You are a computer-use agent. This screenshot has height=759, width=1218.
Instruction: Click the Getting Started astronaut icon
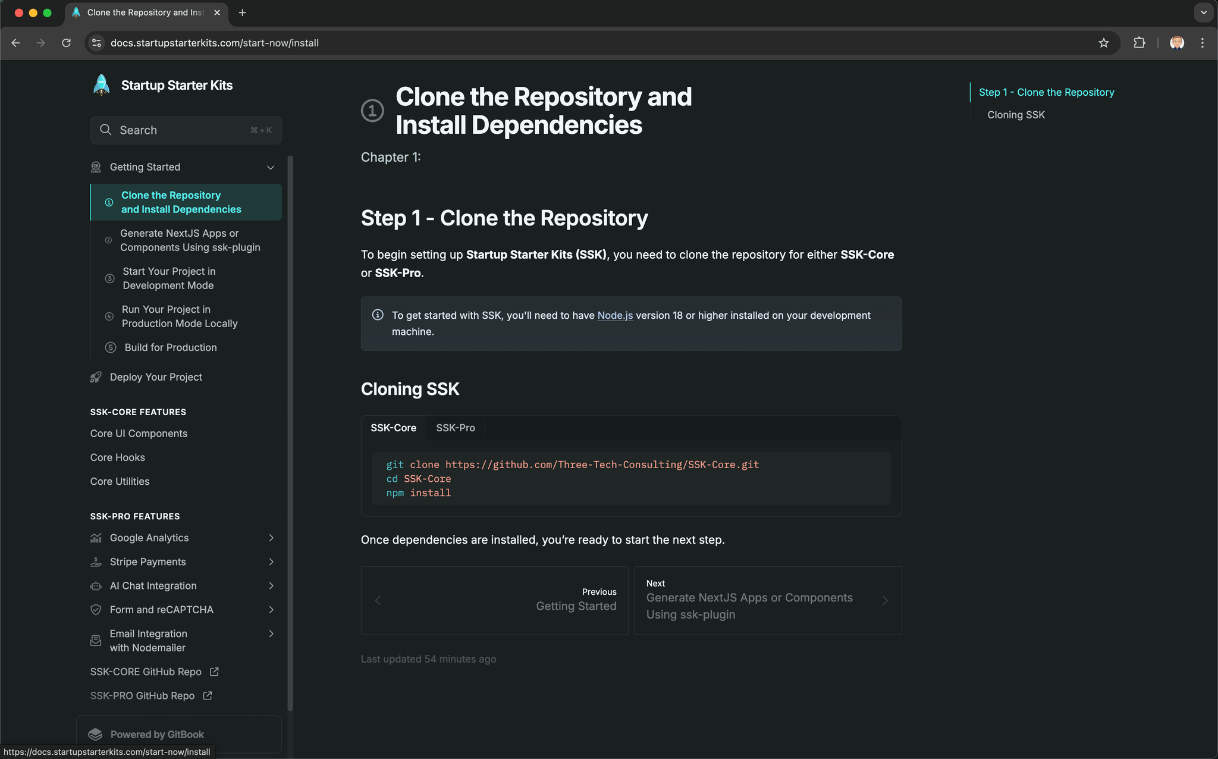[96, 167]
